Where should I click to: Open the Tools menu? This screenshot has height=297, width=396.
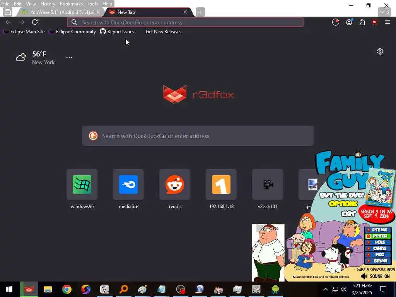point(92,4)
